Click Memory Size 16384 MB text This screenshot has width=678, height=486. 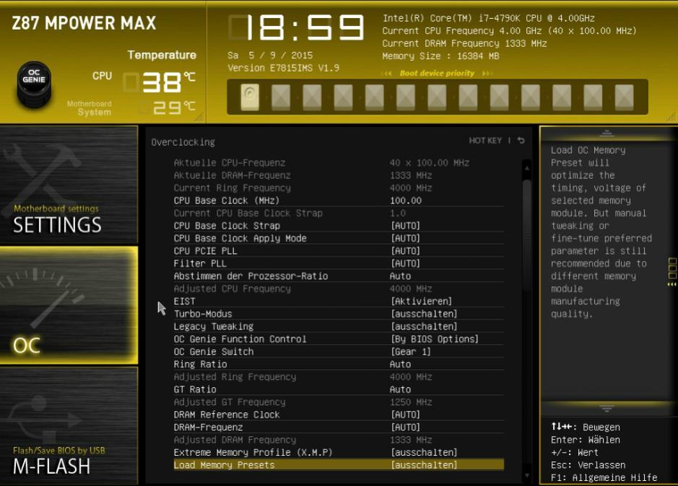tap(440, 56)
